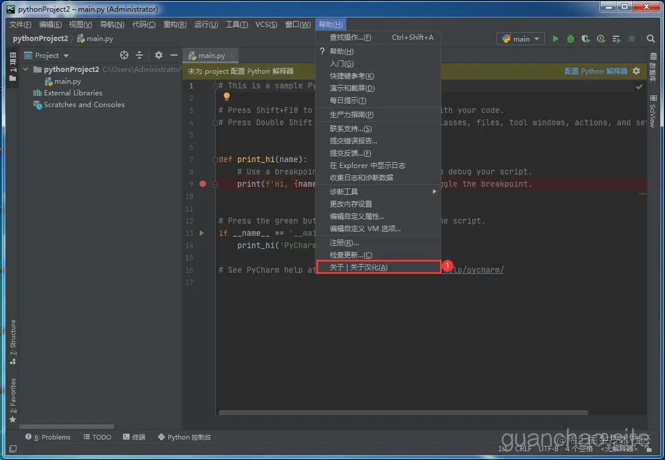This screenshot has height=460, width=665.
Task: Fold the print_hi function on line 7
Action: click(x=215, y=160)
